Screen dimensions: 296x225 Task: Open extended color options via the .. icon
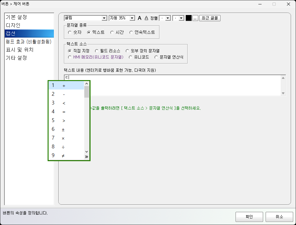tap(195, 18)
